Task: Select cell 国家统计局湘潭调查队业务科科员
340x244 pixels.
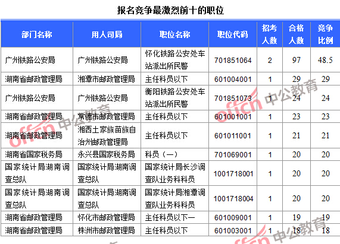Action: [x=175, y=198]
